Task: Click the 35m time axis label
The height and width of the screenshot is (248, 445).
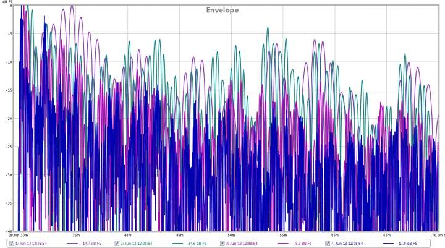Action: [x=76, y=235]
